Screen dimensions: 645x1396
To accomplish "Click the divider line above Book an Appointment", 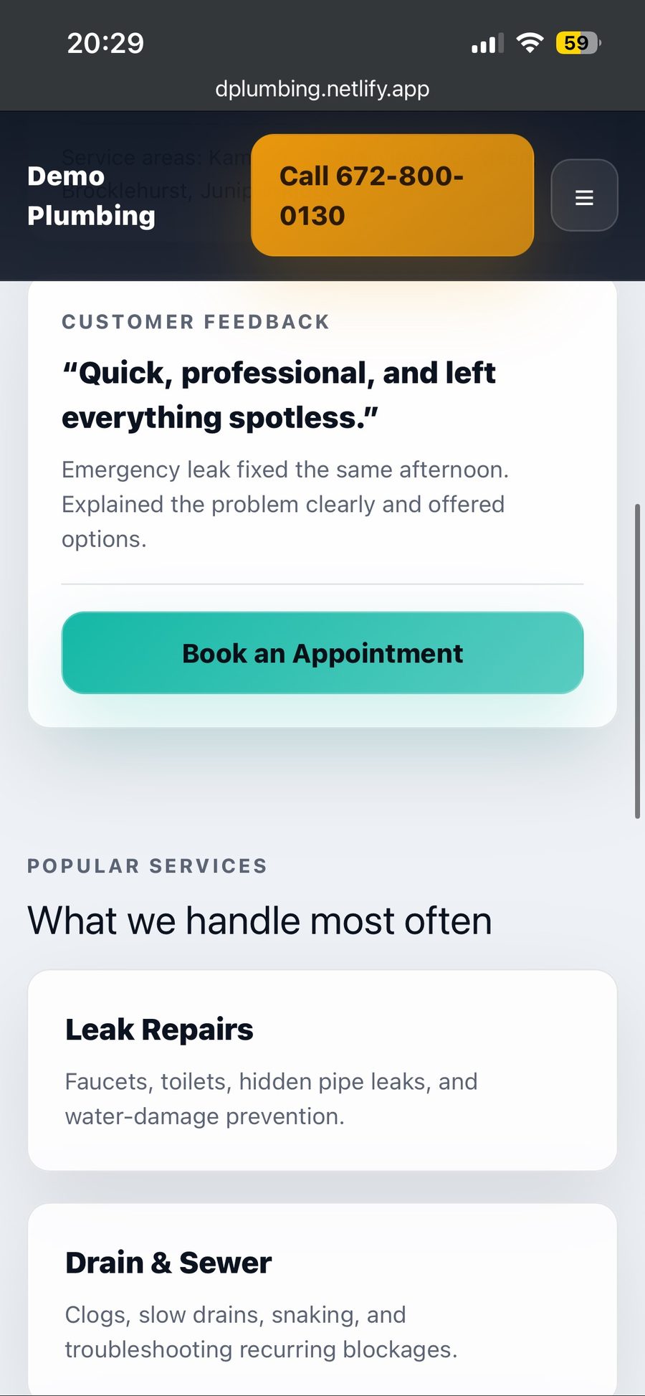I will (322, 584).
